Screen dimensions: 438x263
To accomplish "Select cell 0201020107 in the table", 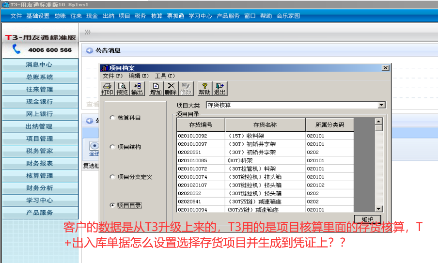I will click(x=201, y=185).
